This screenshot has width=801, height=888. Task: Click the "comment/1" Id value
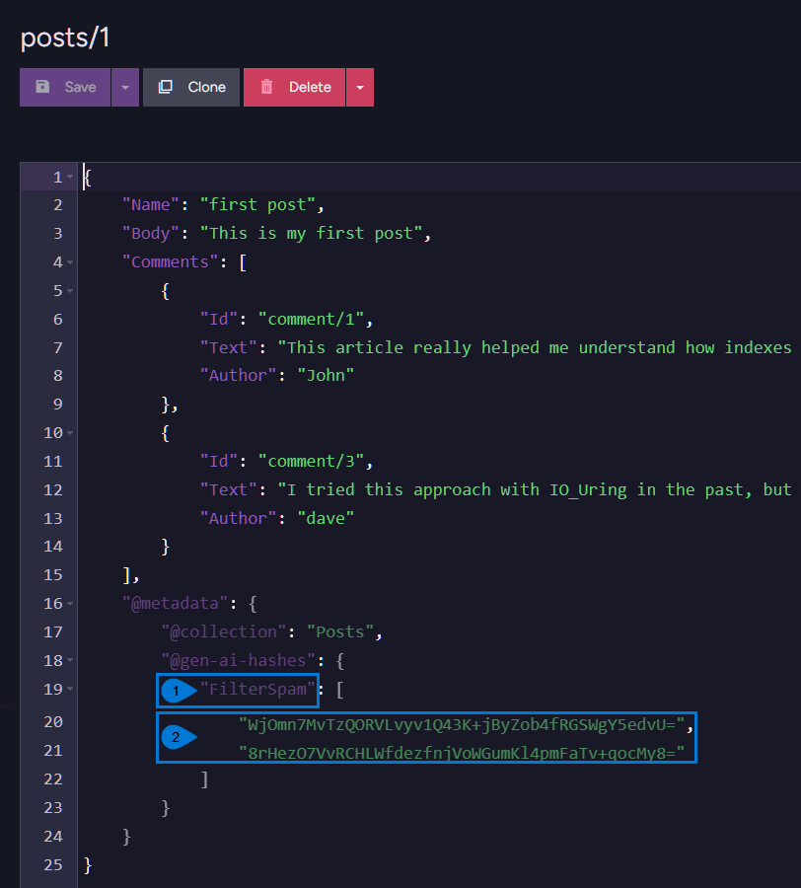click(311, 320)
